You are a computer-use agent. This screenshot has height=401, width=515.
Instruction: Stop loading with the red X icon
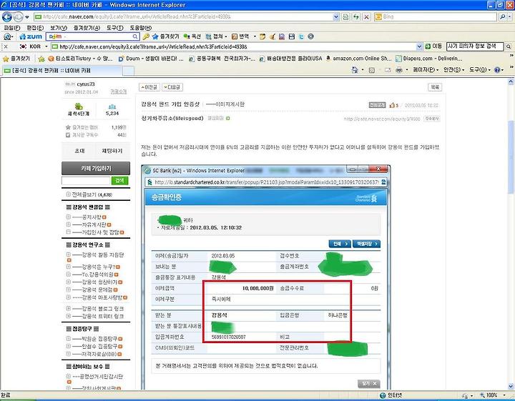pyautogui.click(x=367, y=16)
